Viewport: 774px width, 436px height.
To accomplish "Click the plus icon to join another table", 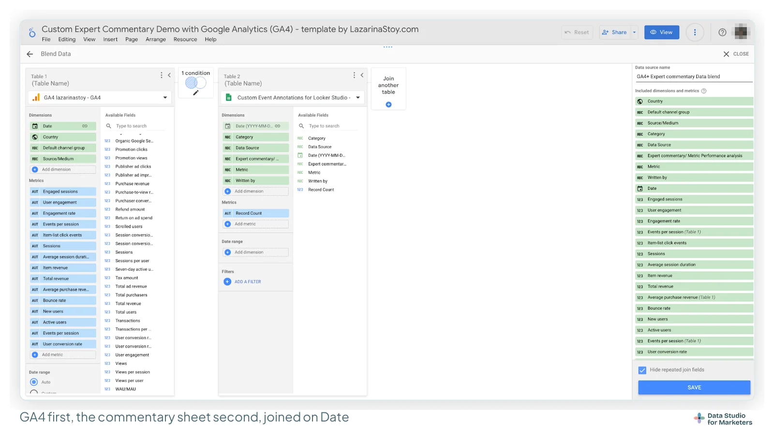I will click(388, 104).
